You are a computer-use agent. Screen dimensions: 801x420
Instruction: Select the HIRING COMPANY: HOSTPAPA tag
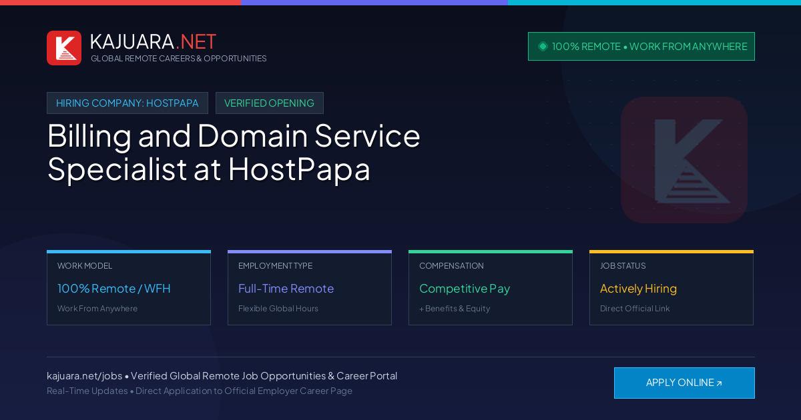pos(127,103)
